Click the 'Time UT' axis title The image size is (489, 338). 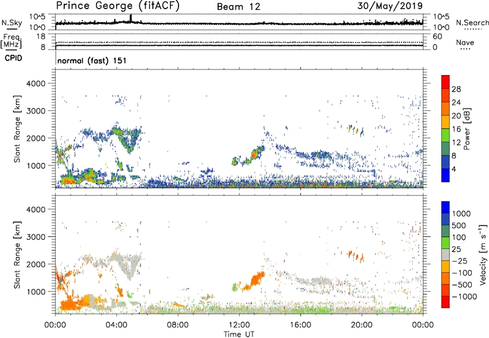239,334
